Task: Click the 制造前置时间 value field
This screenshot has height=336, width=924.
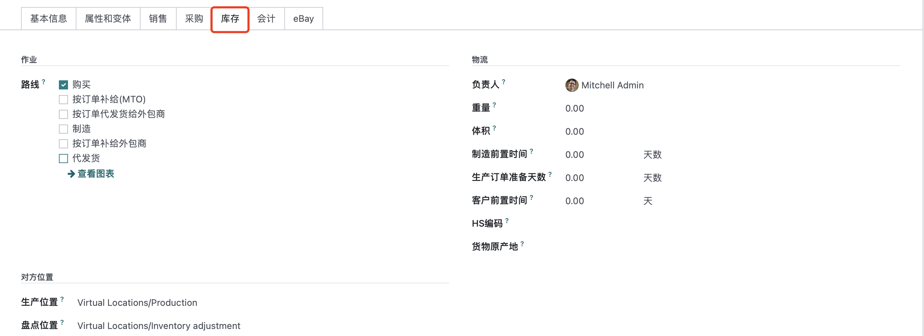Action: tap(601, 155)
